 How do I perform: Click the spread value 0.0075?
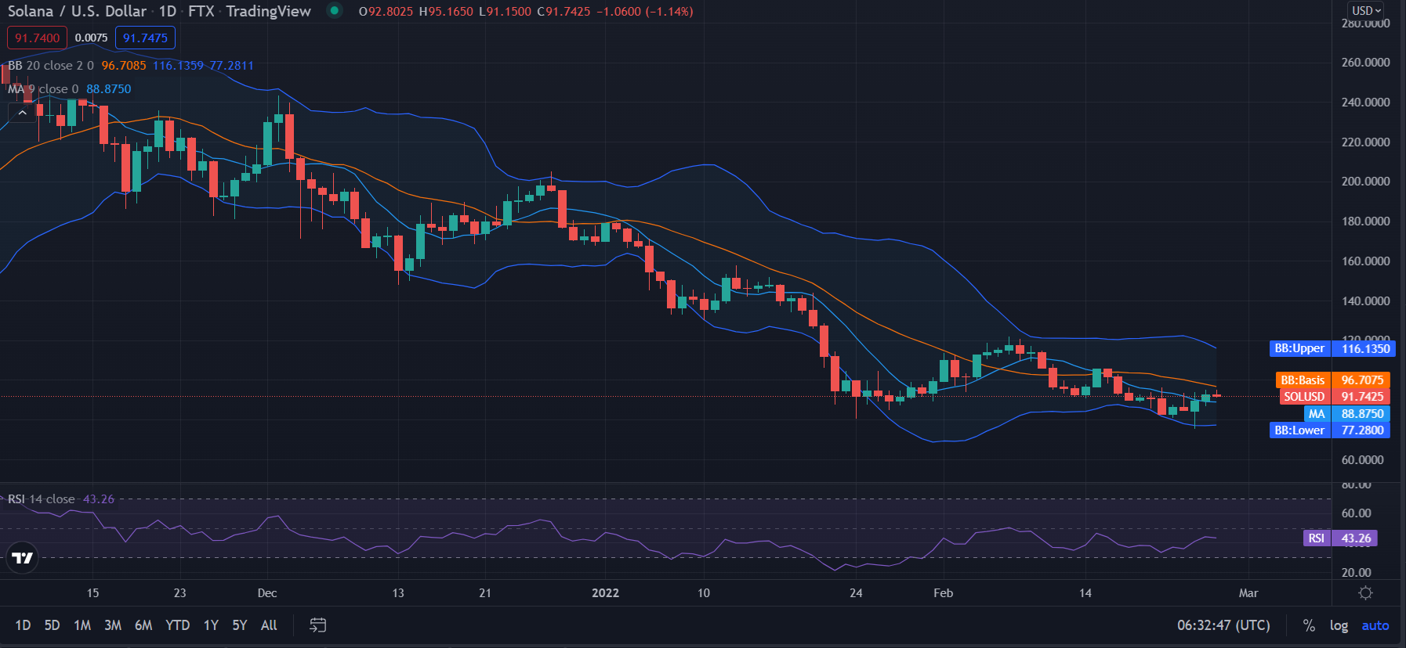pyautogui.click(x=91, y=38)
